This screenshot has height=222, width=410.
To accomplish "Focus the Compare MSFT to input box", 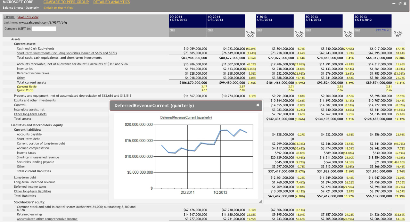I will tap(44, 29).
